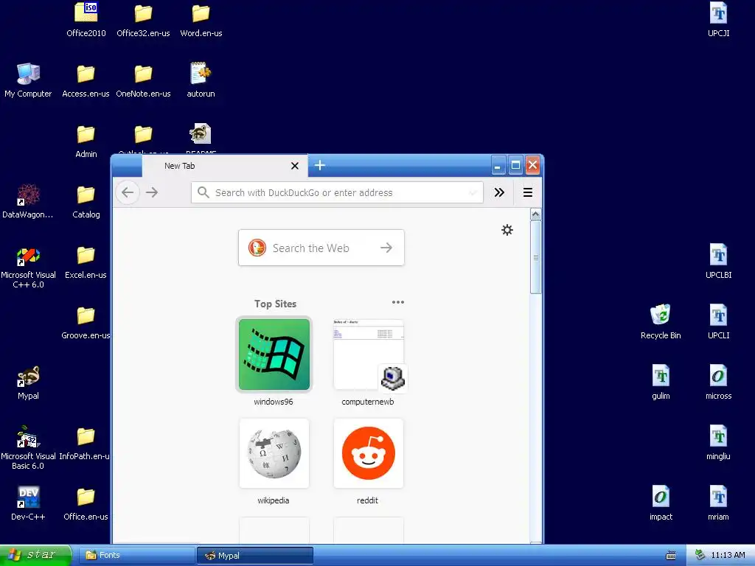Screen dimensions: 755x566
Task: Open a new tab with plus button
Action: [320, 166]
